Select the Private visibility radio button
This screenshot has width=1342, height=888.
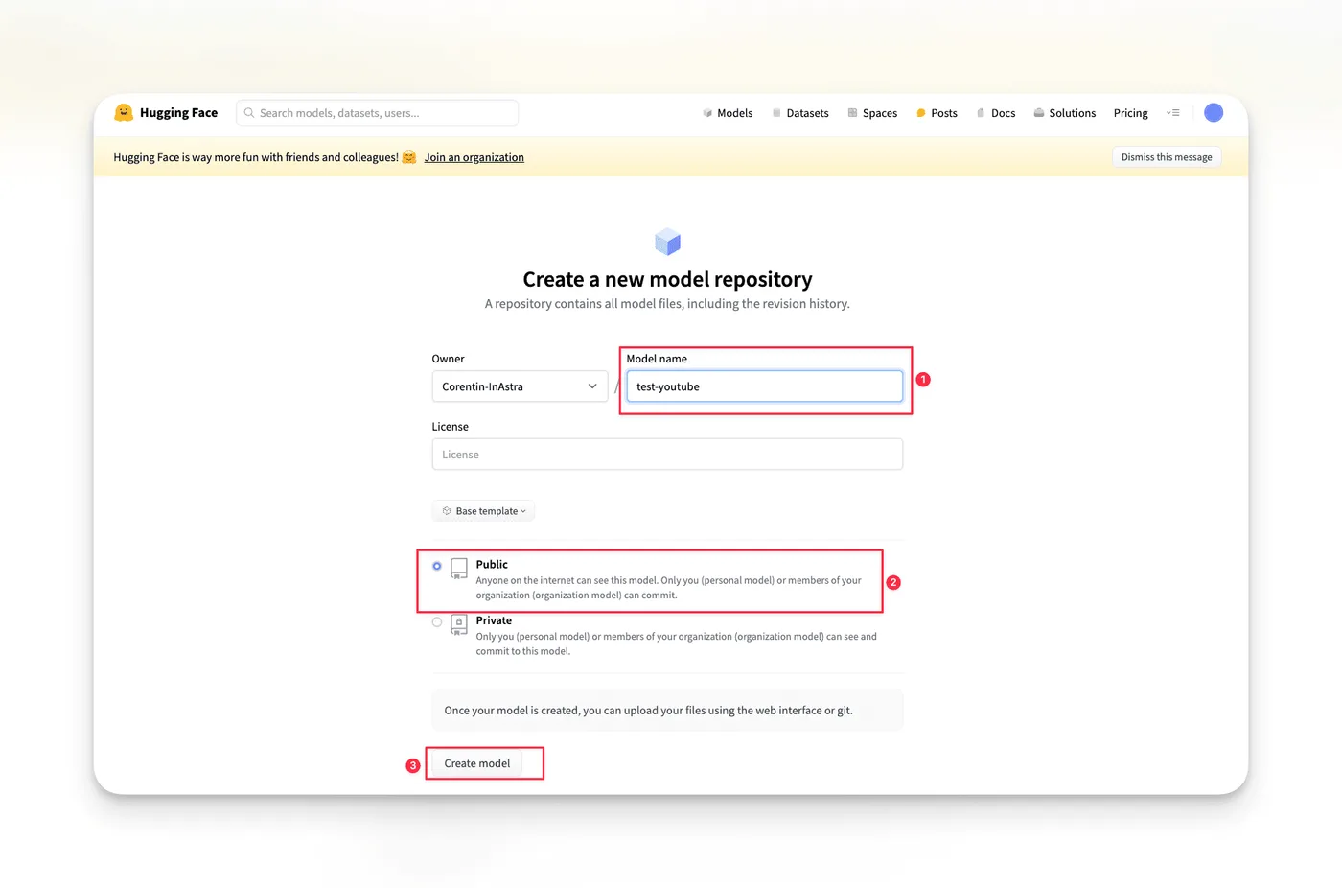(437, 622)
